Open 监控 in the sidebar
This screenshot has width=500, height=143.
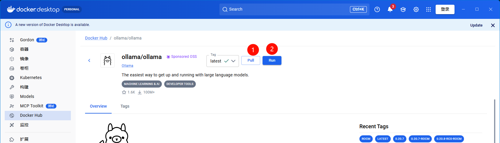coord(38,125)
